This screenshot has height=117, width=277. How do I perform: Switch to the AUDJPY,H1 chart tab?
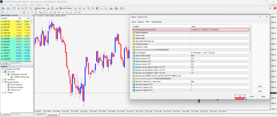[40, 115]
